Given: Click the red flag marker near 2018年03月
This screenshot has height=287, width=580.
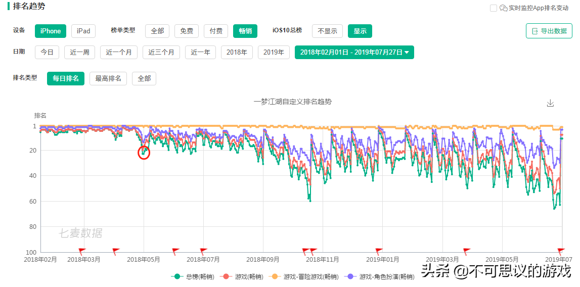Looking at the screenshot, I should pyautogui.click(x=82, y=251).
